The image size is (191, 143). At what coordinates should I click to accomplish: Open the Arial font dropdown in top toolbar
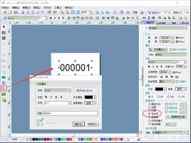[x=35, y=18]
